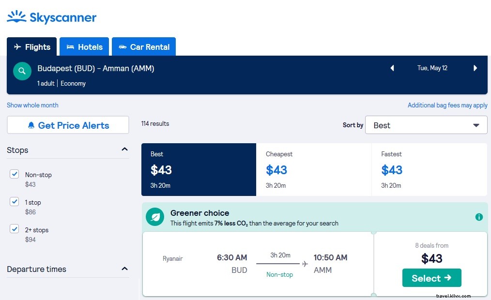This screenshot has height=300, width=491.
Task: Click the Show whole month link
Action: click(x=32, y=105)
